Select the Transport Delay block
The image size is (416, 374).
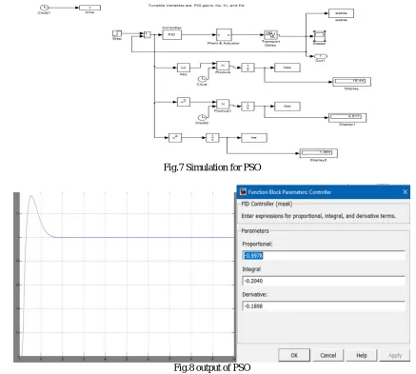(x=270, y=35)
